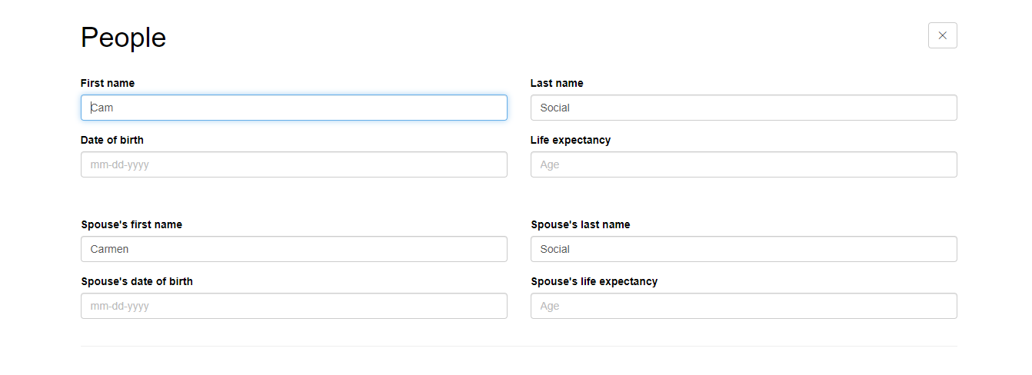
Task: Click the "Spouse's first name" label
Action: tap(131, 224)
